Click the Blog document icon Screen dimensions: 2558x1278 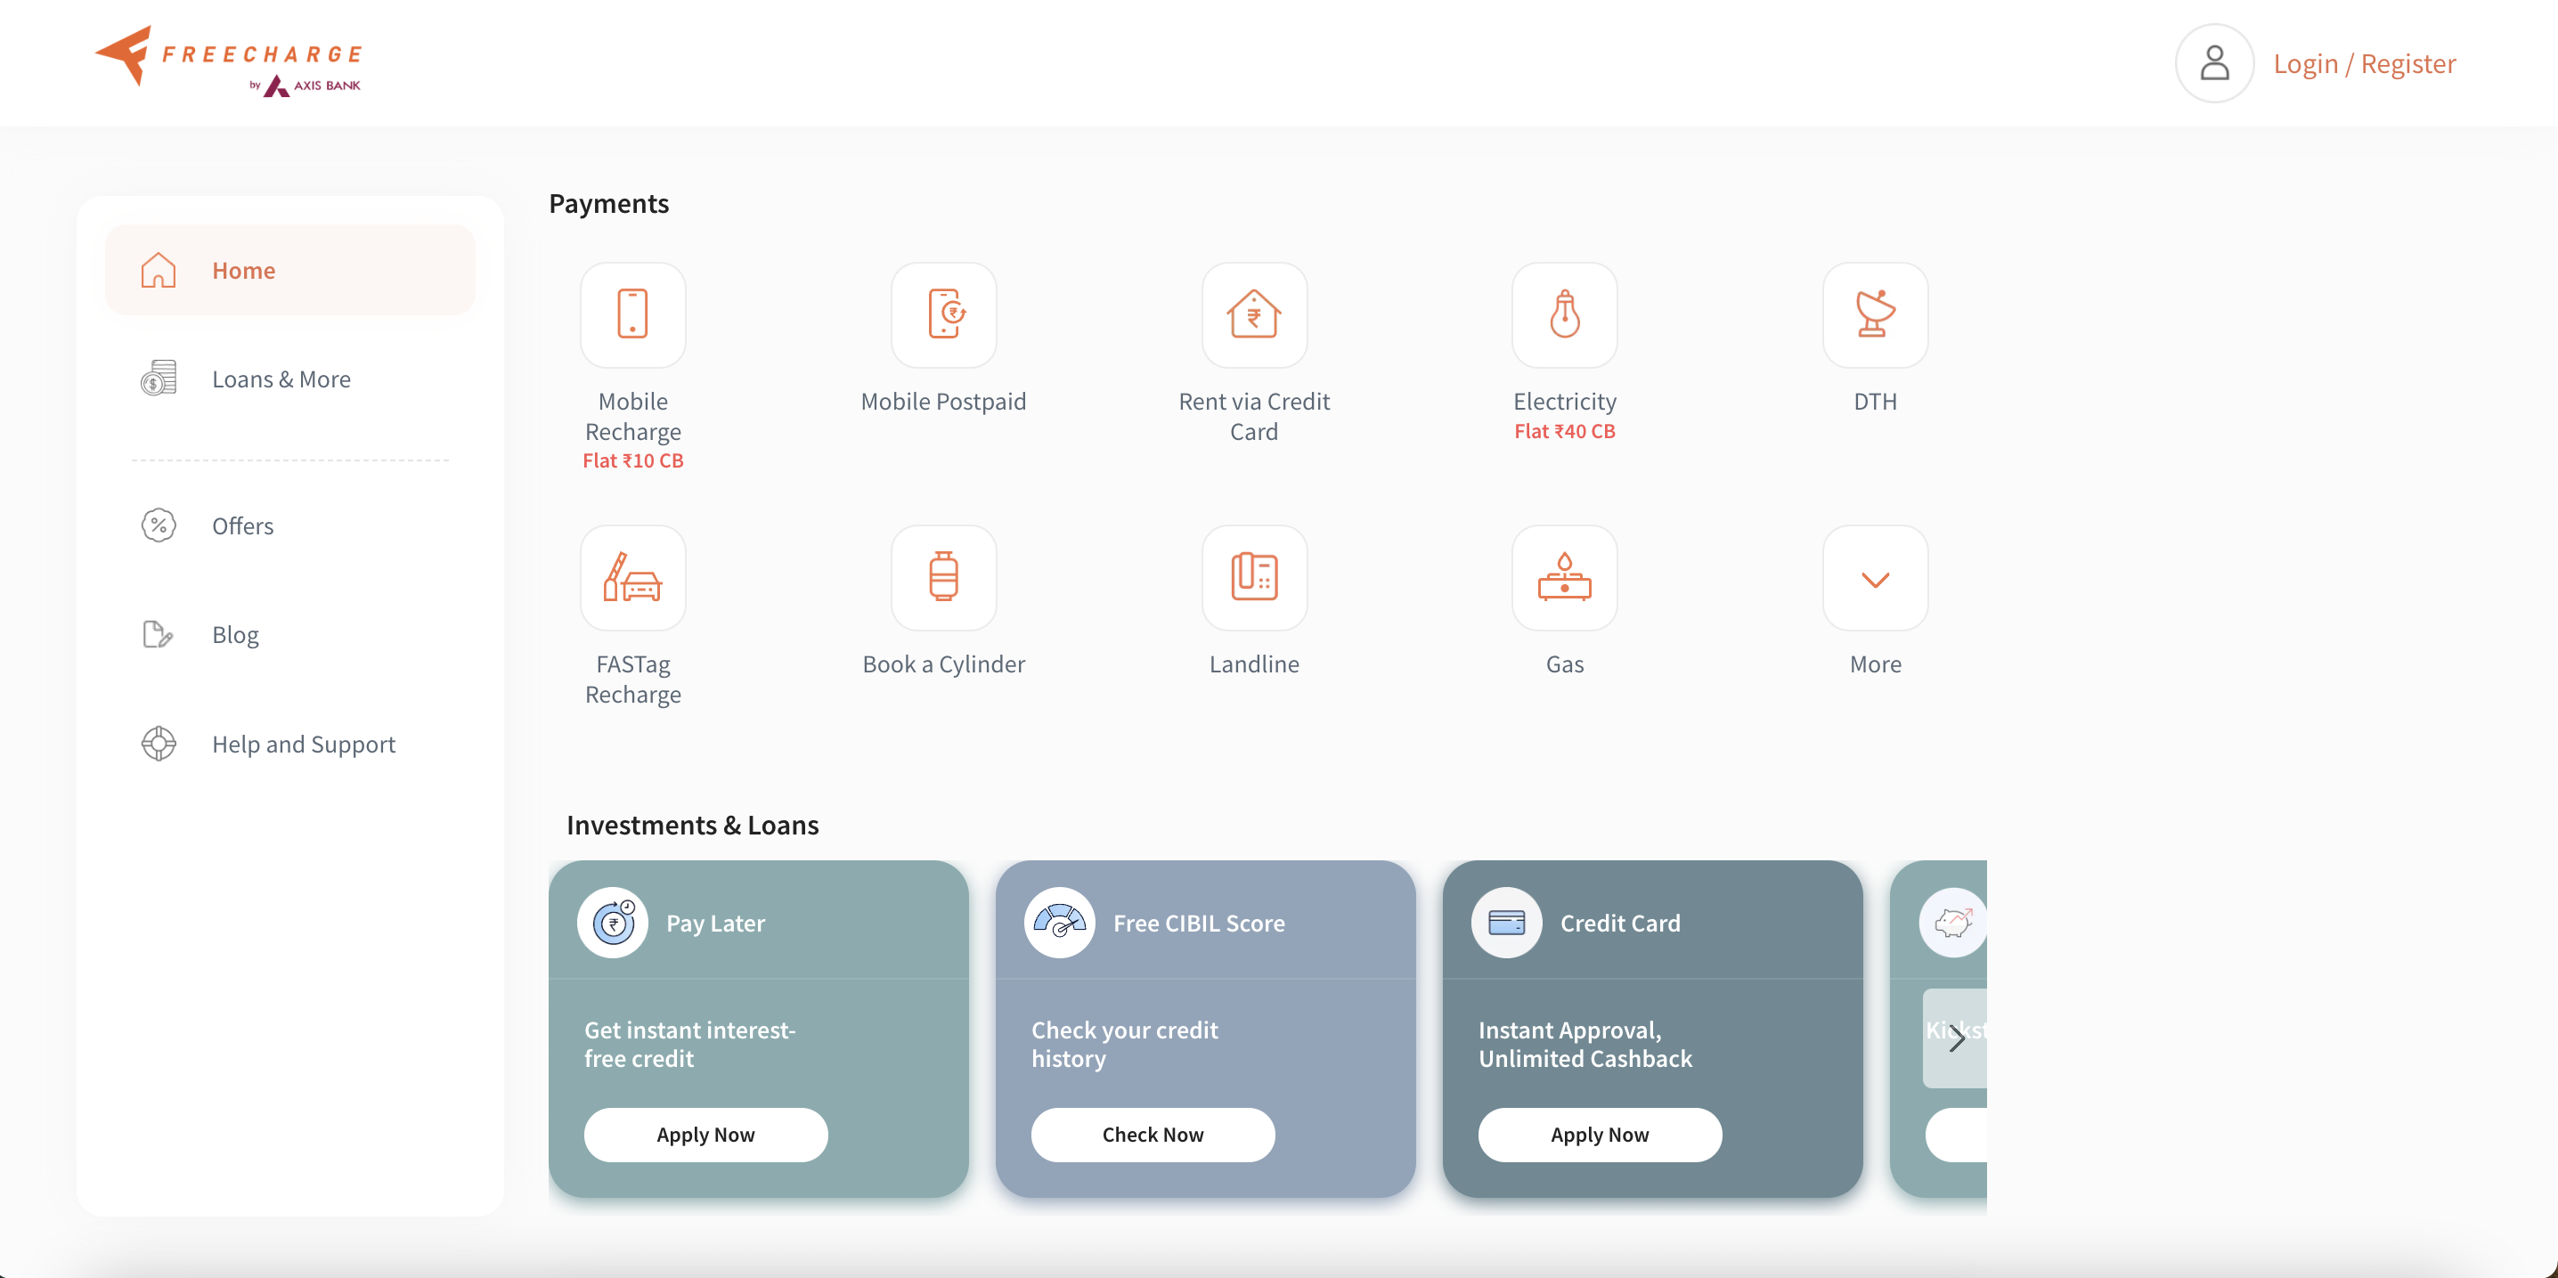pyautogui.click(x=158, y=634)
